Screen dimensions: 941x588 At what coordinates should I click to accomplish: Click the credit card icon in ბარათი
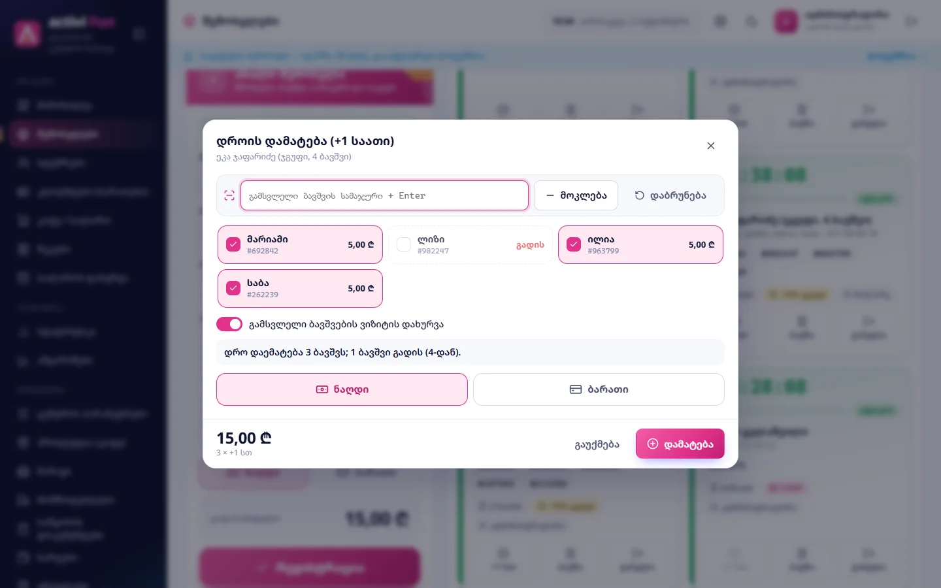pos(576,389)
